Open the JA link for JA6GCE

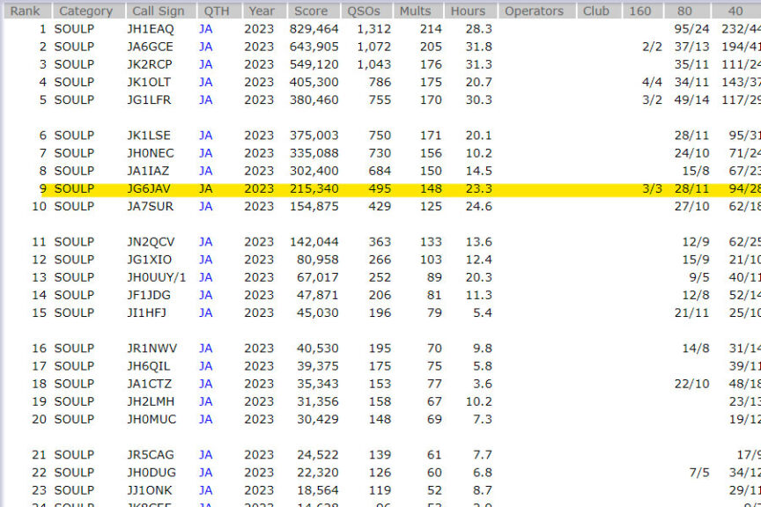click(x=205, y=47)
